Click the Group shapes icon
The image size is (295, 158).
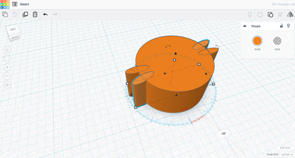260,15
